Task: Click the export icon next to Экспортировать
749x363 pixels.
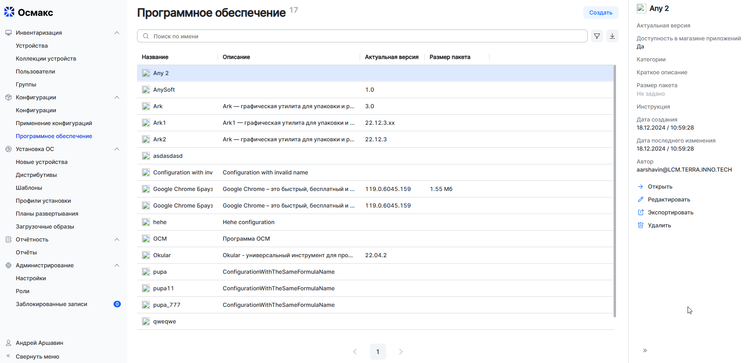Action: coord(641,212)
